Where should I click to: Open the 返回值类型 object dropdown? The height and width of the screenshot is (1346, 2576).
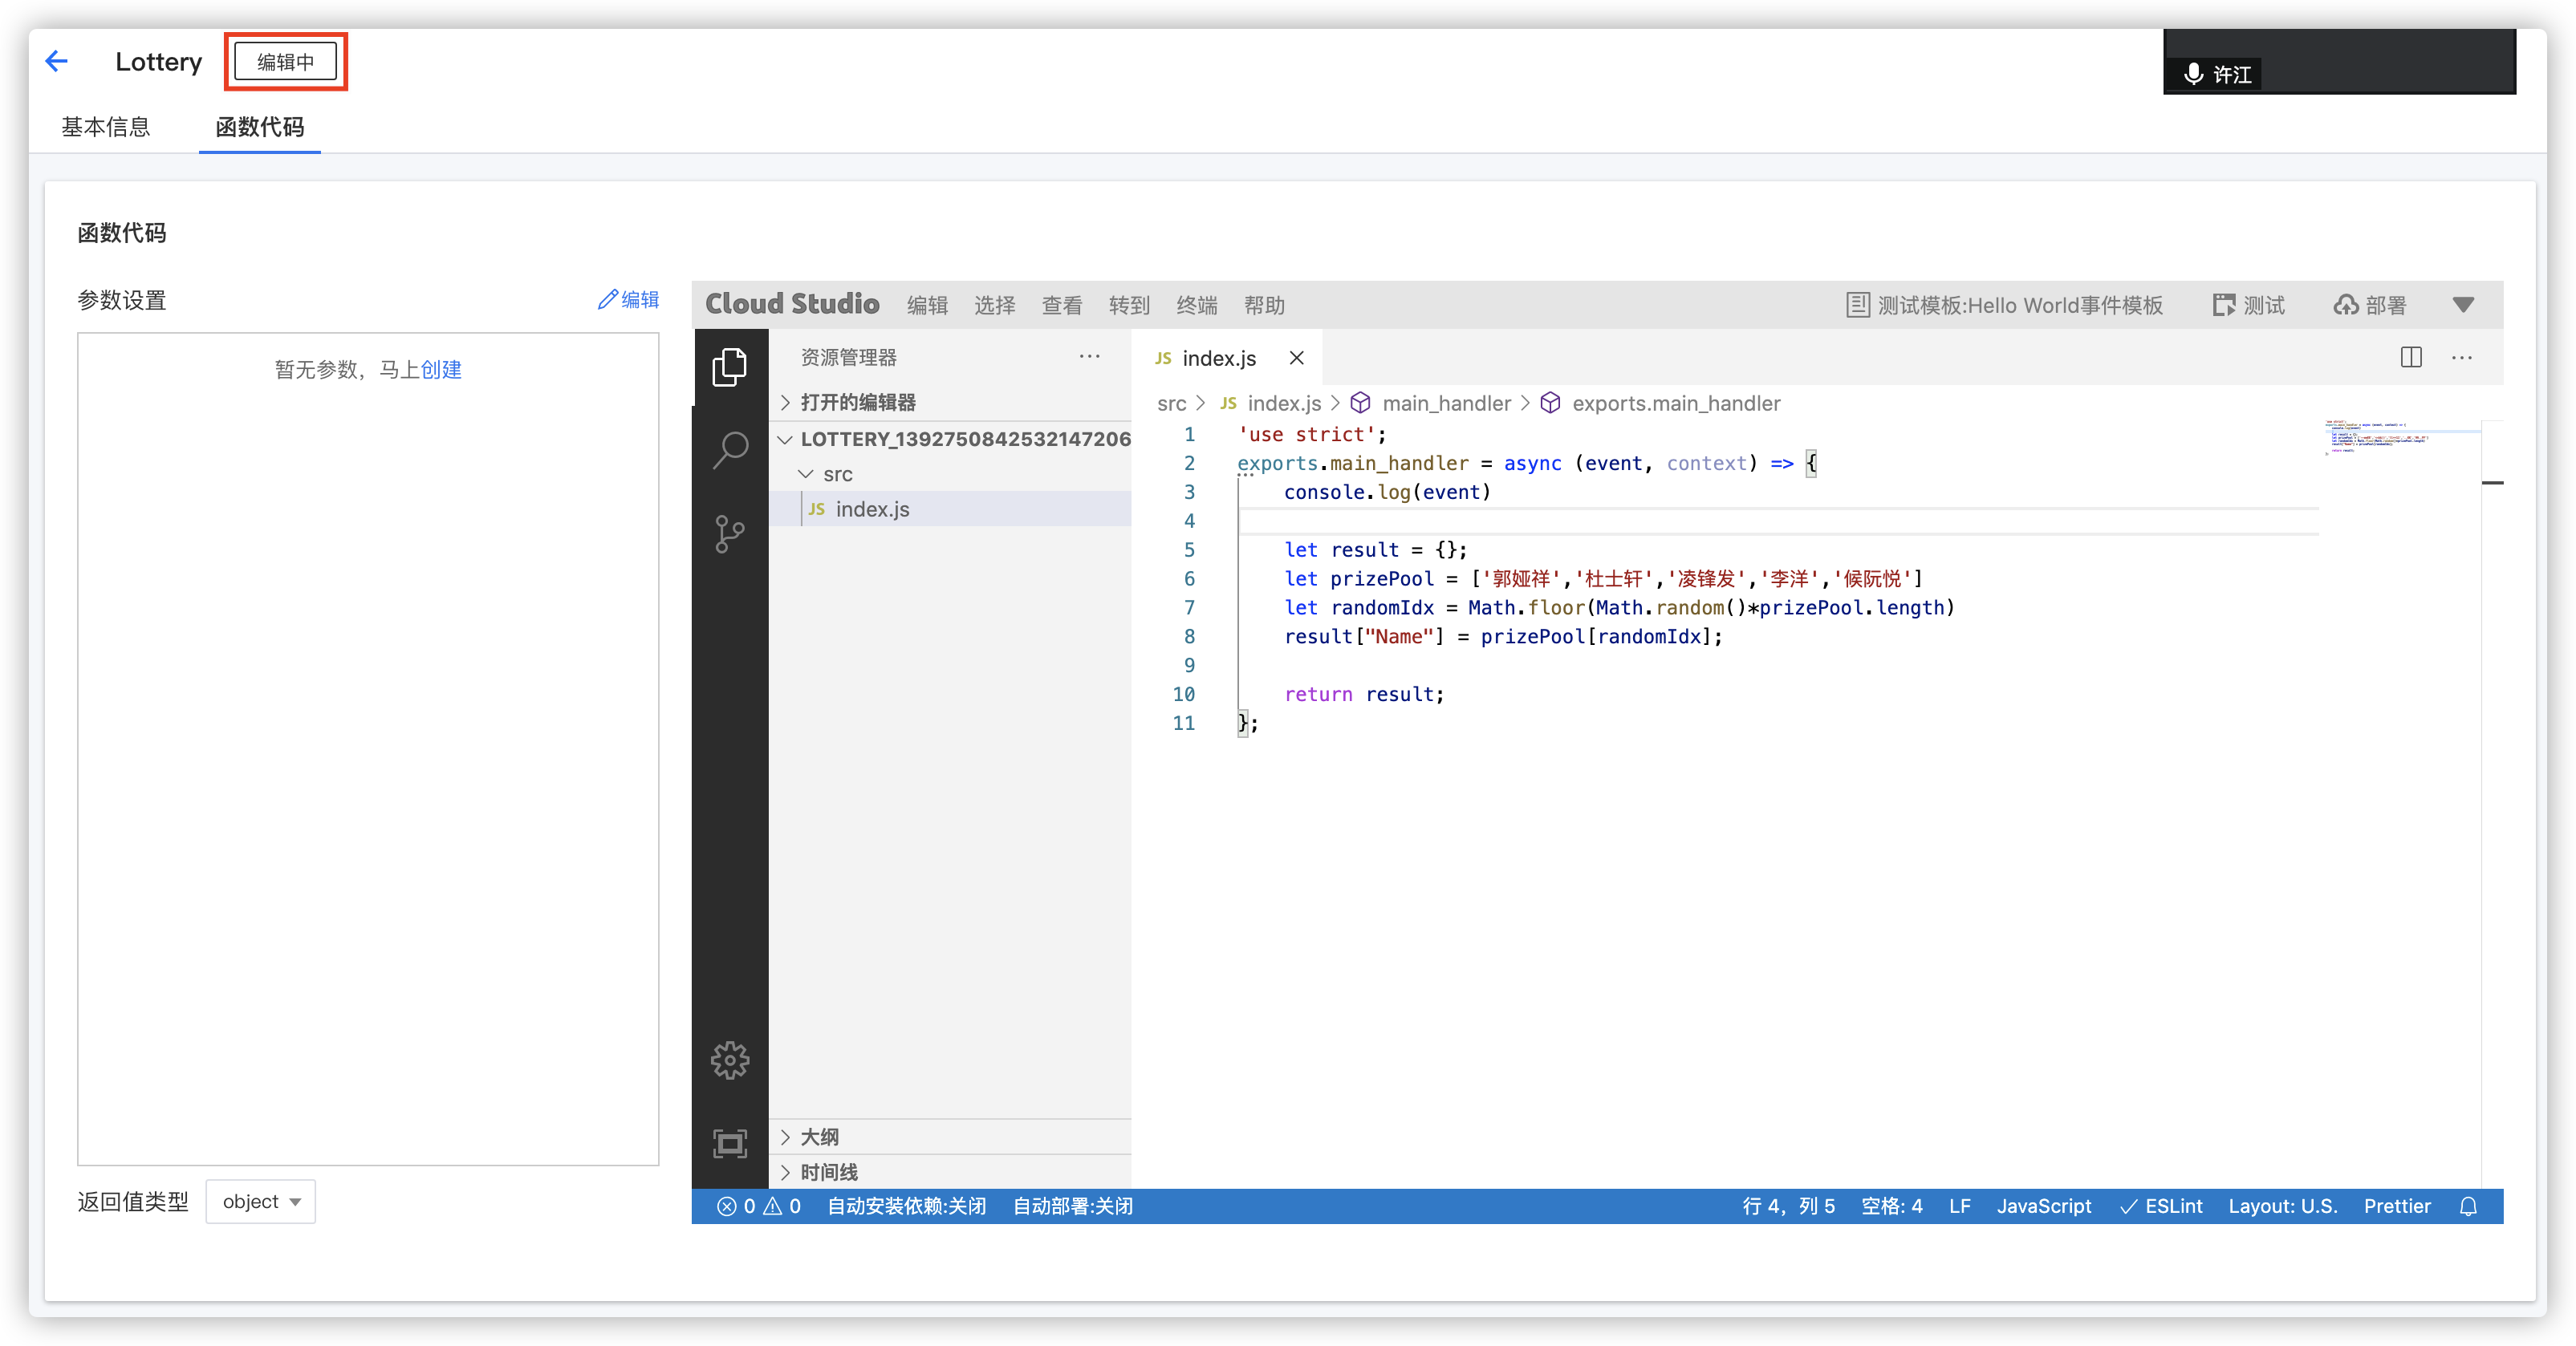coord(261,1201)
